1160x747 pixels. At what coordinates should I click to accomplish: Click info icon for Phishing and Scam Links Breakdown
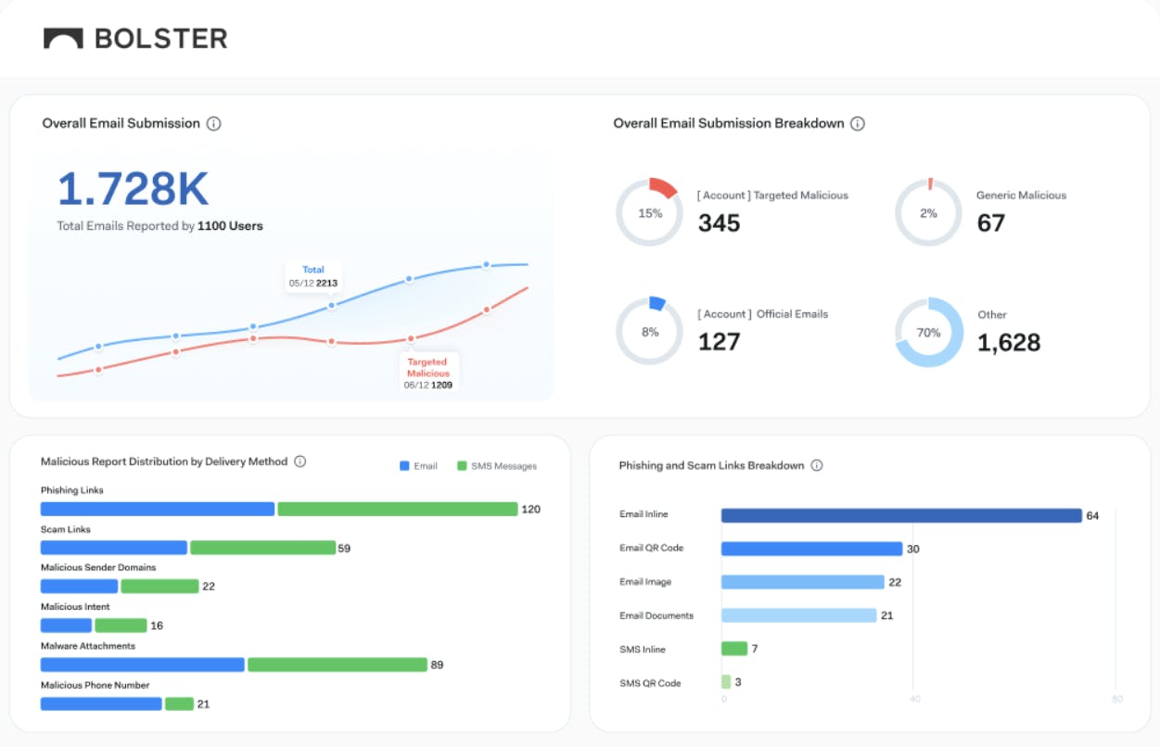(x=817, y=465)
